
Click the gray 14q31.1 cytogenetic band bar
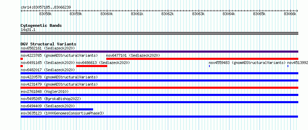click(x=159, y=33)
